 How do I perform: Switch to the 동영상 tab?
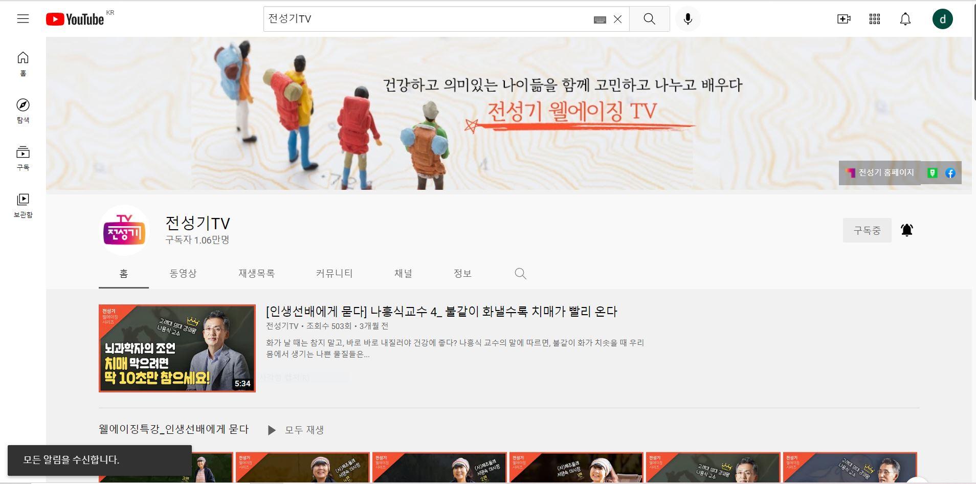coord(183,274)
